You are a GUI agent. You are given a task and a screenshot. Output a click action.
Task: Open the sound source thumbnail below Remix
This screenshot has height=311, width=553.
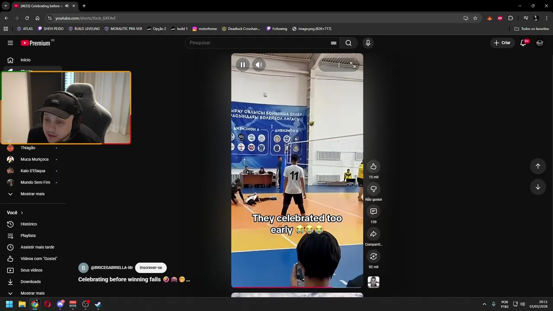[x=373, y=282]
